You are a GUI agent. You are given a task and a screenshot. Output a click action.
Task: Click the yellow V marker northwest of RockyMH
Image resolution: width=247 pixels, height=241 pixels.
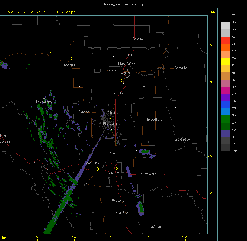50,53
